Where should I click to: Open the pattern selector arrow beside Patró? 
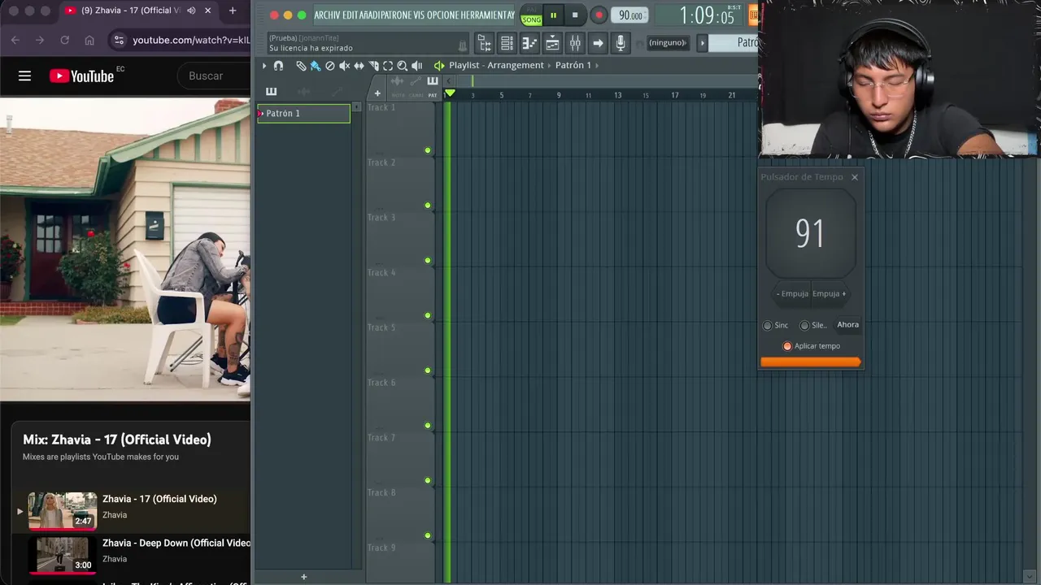click(703, 43)
